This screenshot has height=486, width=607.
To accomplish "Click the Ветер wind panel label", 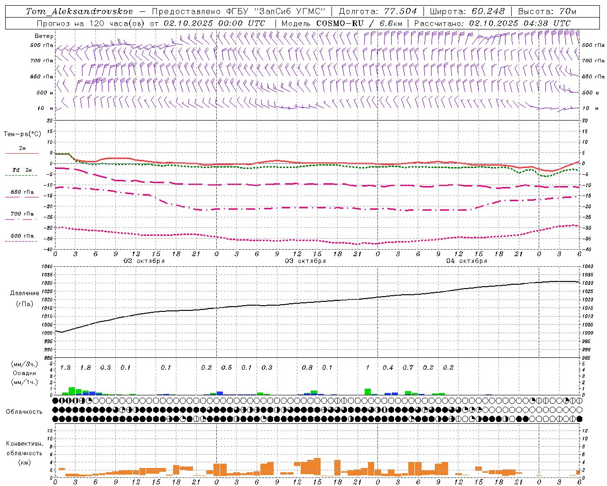I will coord(44,36).
